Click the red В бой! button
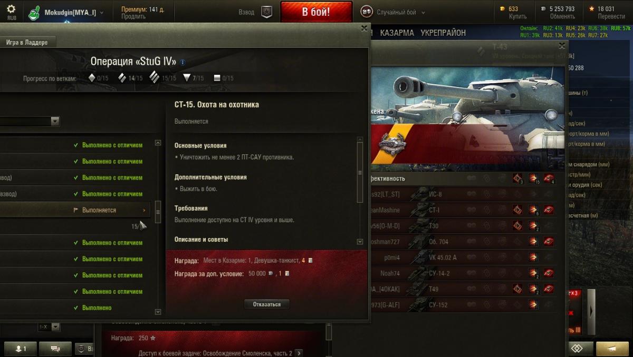Screen dimensions: 633x357 [x=316, y=12]
